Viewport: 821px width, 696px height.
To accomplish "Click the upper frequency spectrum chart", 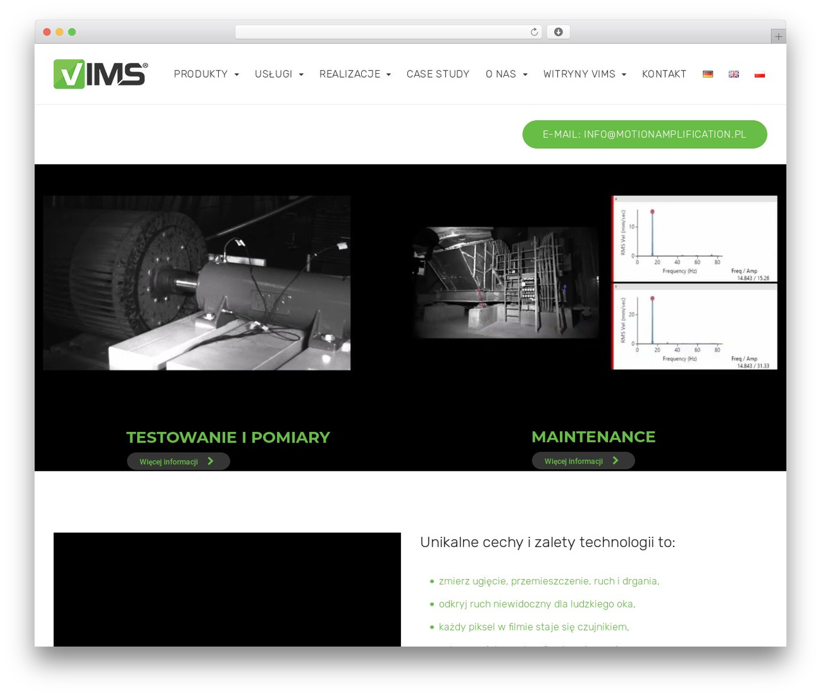I will 695,239.
